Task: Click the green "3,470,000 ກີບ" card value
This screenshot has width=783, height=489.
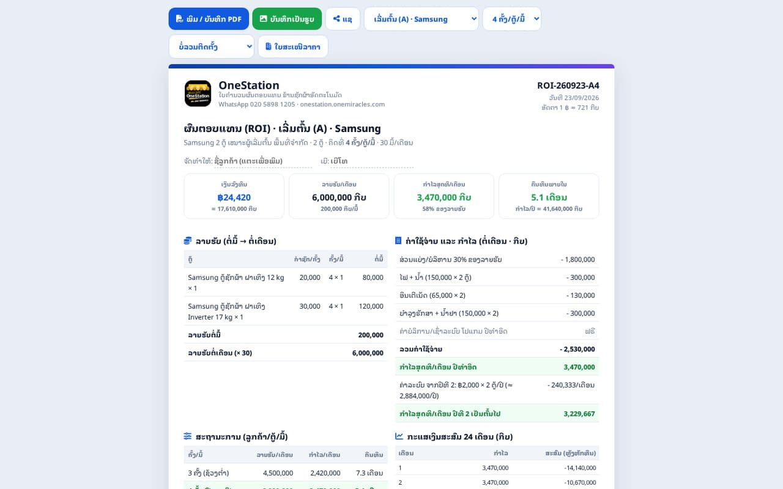Action: coord(444,197)
